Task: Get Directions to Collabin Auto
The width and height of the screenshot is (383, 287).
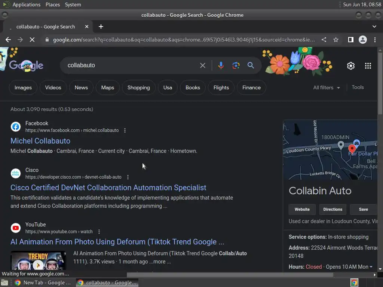Action: (333, 209)
